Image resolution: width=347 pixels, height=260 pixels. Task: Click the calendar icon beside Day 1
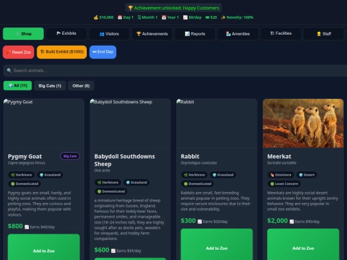pos(120,17)
